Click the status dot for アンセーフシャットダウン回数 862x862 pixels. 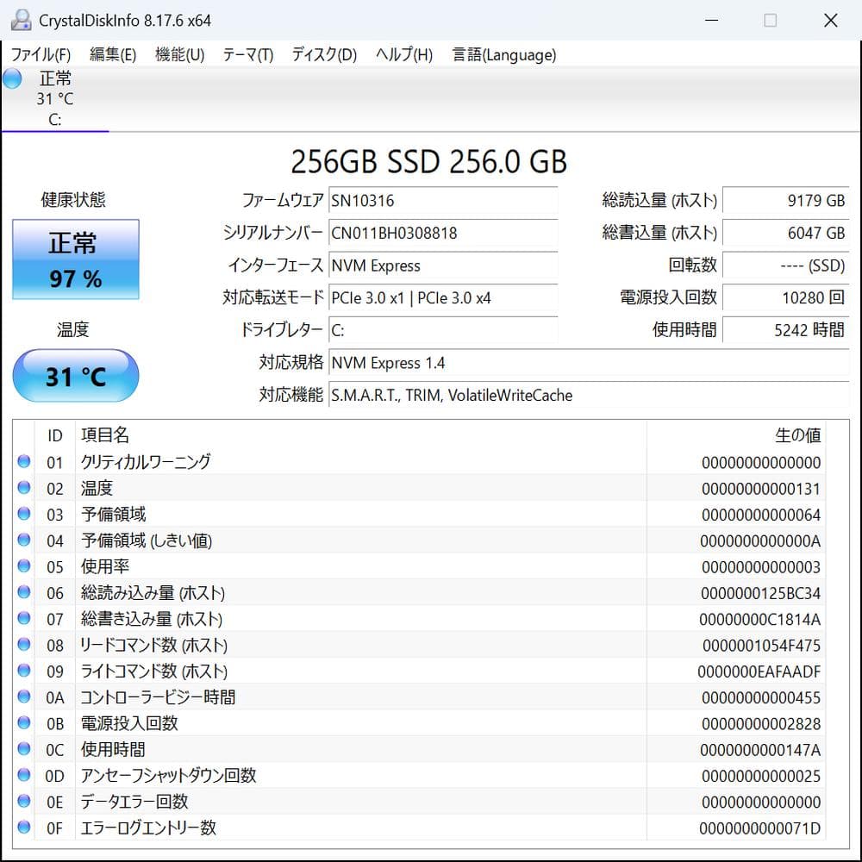[25, 776]
